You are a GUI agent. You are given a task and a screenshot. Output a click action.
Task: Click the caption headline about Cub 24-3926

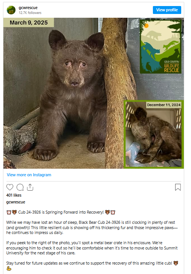click(x=61, y=212)
